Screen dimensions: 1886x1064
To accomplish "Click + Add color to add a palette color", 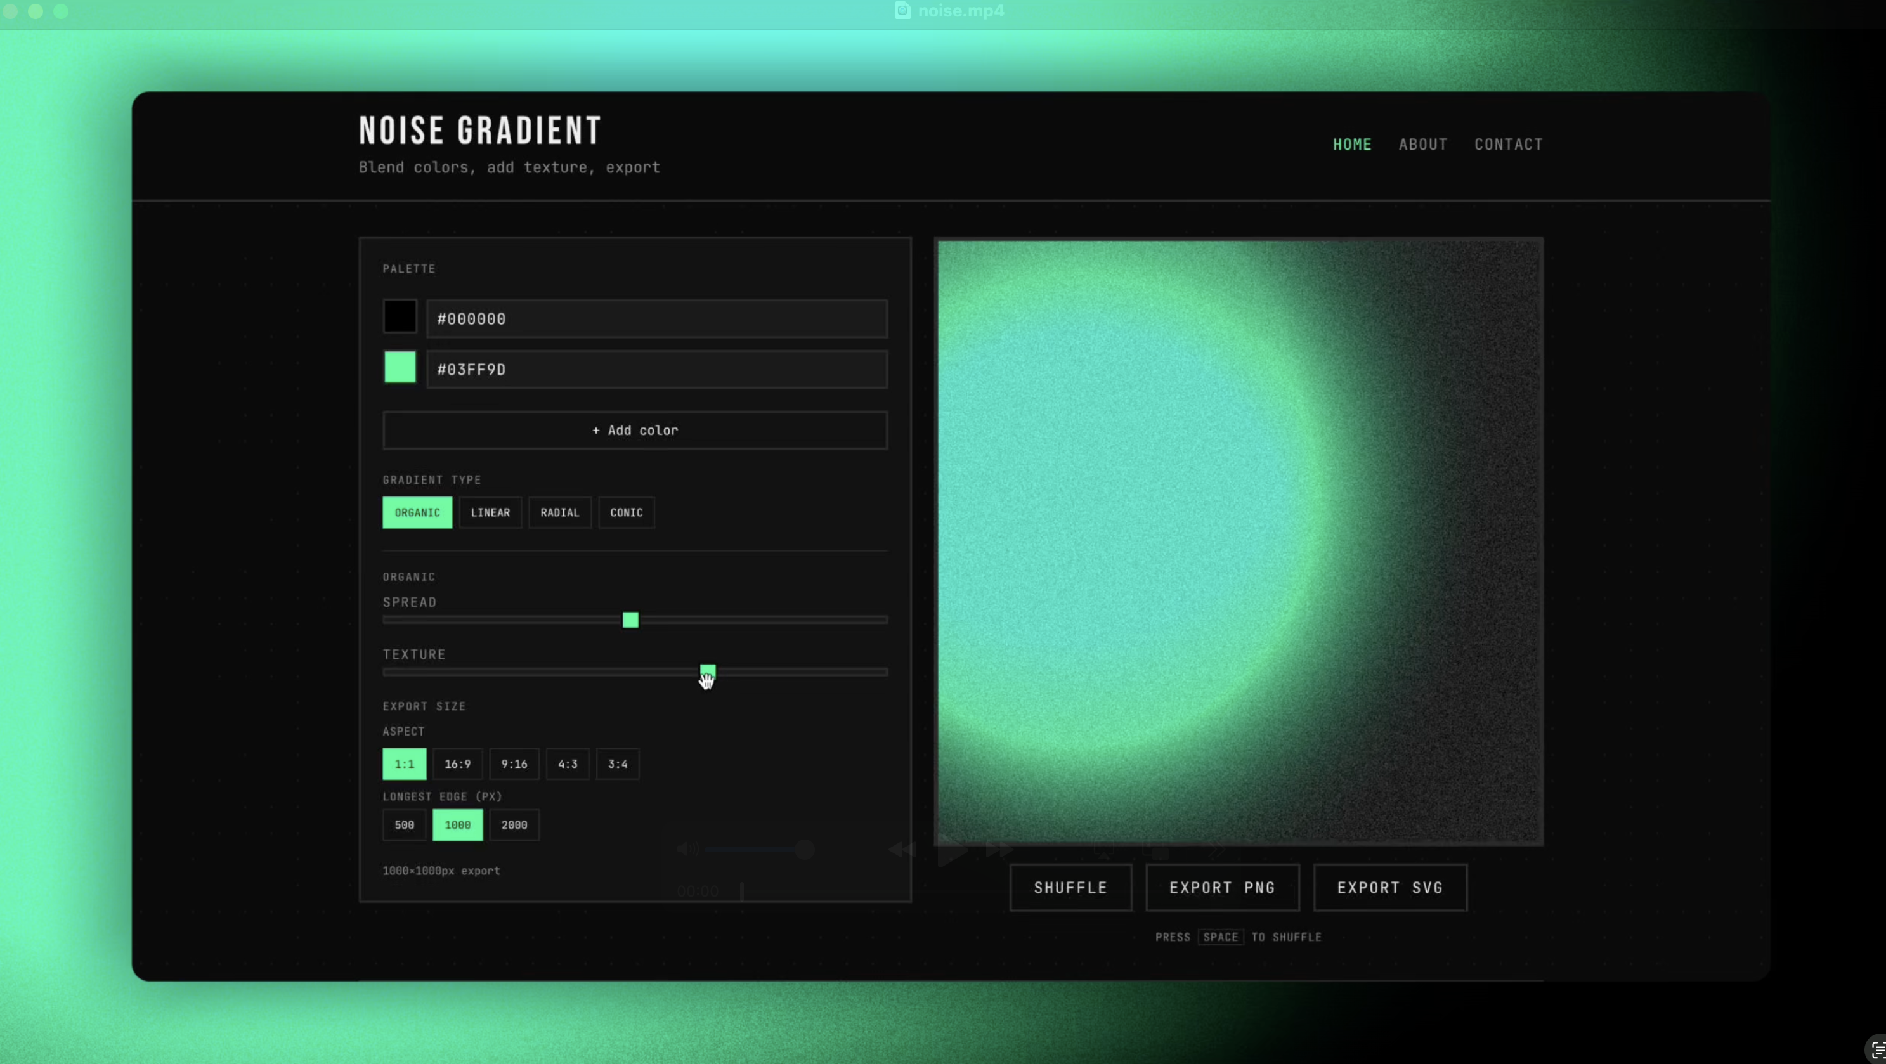I will [634, 430].
